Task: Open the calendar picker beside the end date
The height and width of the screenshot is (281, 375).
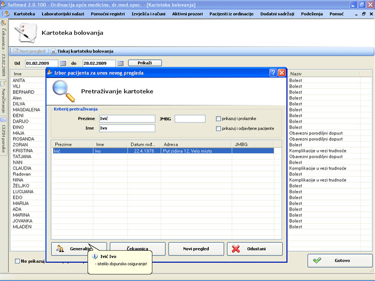Action: point(120,63)
